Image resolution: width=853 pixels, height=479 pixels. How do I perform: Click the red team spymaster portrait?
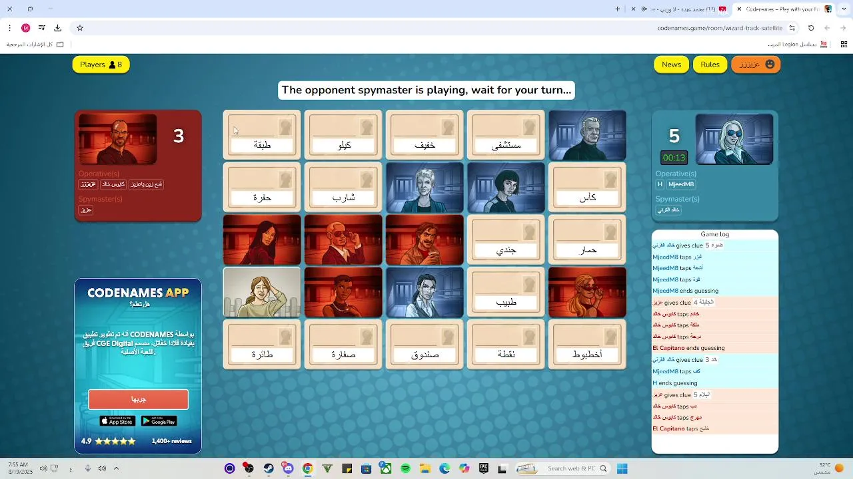tap(117, 139)
